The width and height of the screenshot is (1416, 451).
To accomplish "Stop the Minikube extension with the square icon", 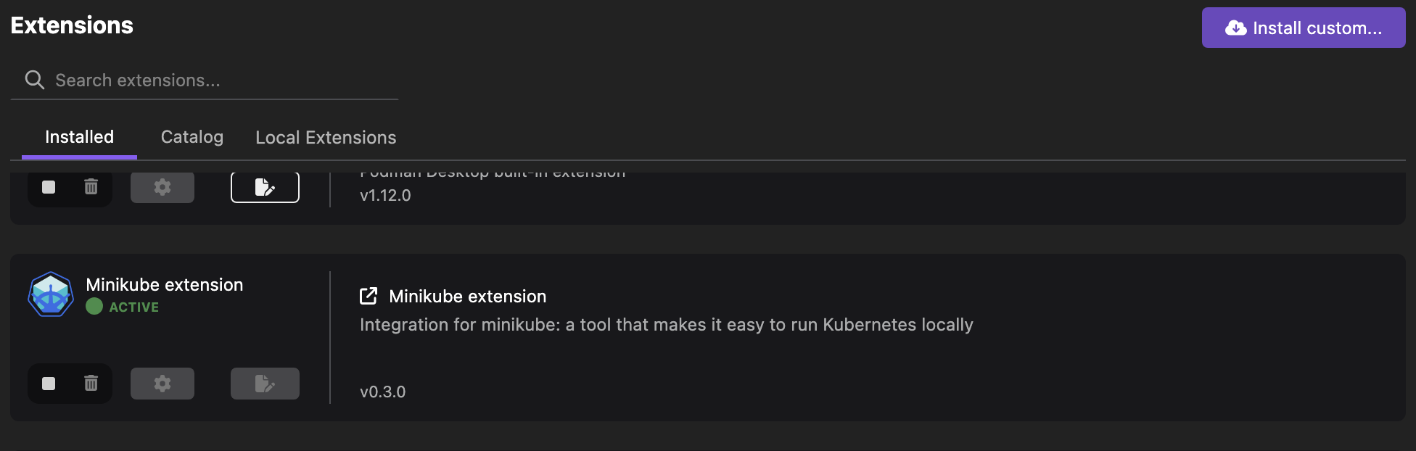I will click(48, 384).
